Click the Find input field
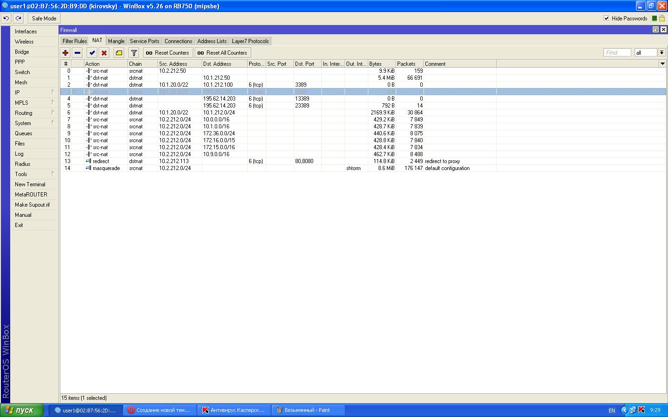 617,53
